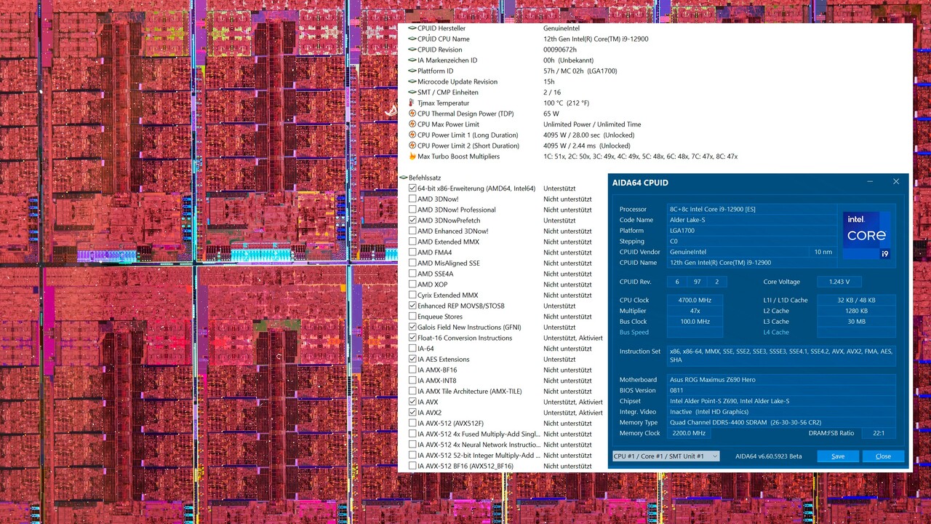This screenshot has height=524, width=931.
Task: Uncheck the 64-bit x86-Erweiterung checkbox
Action: [412, 188]
